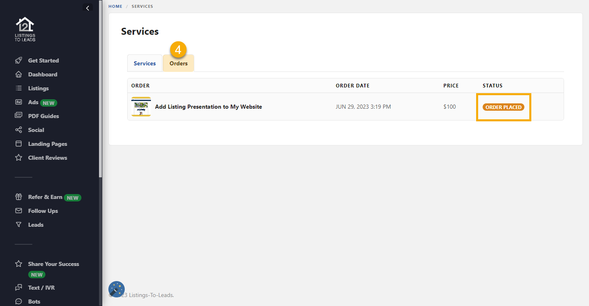This screenshot has height=306, width=589.
Task: Open Add Listing Presentation to My Website order
Action: click(208, 107)
